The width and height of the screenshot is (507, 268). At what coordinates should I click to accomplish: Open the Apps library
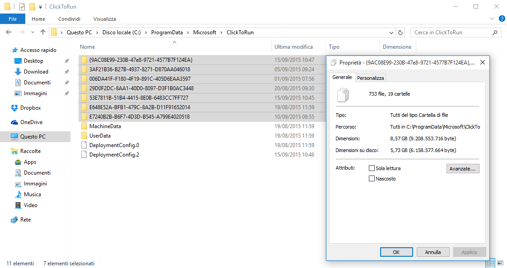click(30, 162)
